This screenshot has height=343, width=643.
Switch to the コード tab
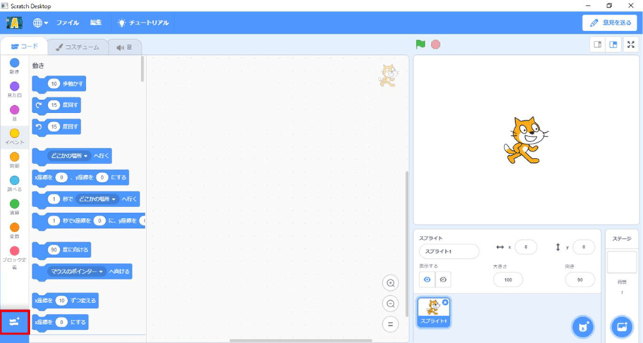[x=24, y=46]
